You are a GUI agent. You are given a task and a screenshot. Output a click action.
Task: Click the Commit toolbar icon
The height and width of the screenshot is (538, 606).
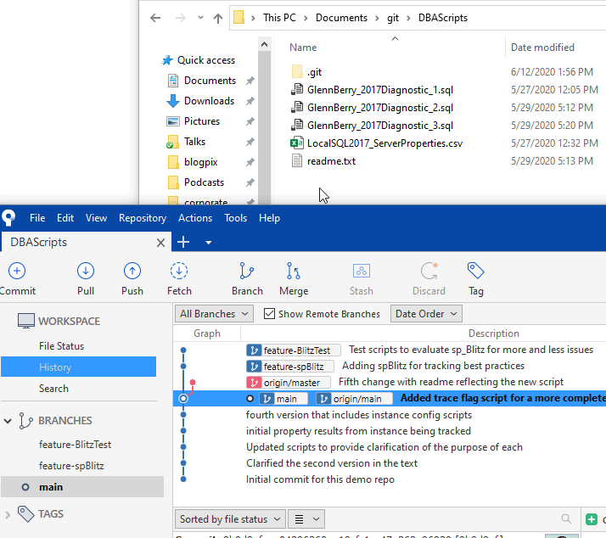click(x=17, y=271)
